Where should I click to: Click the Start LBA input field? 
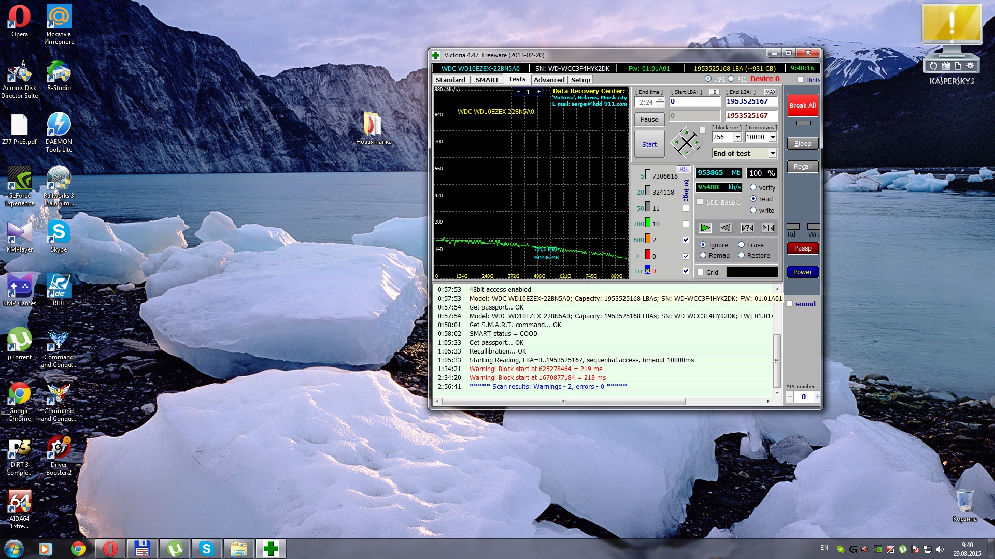click(x=694, y=101)
